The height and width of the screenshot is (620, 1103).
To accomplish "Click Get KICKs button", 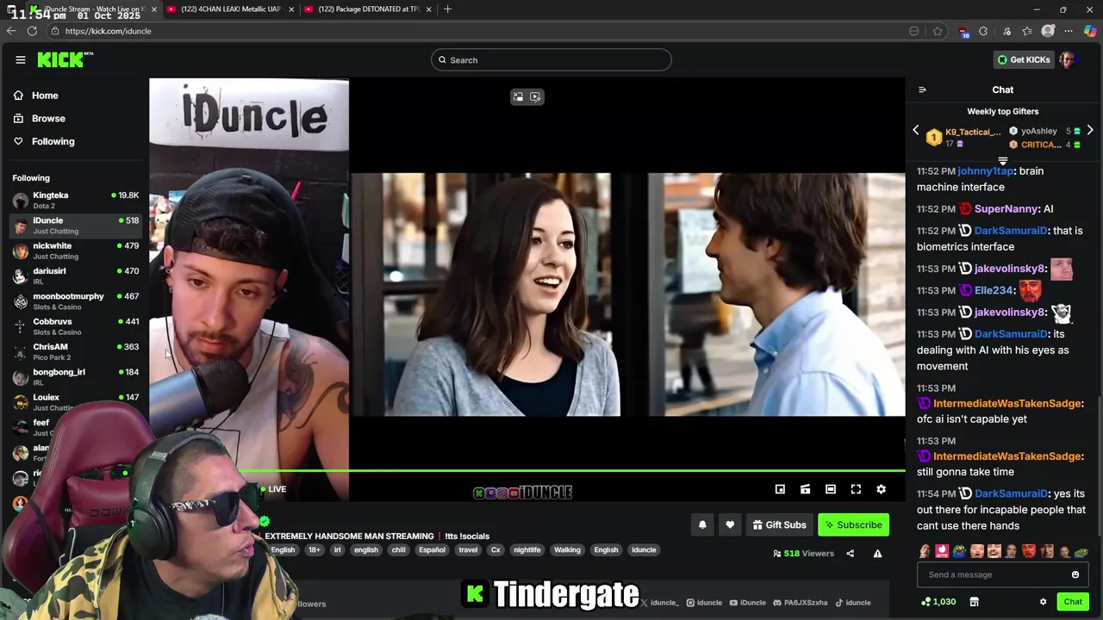I will pyautogui.click(x=1024, y=59).
